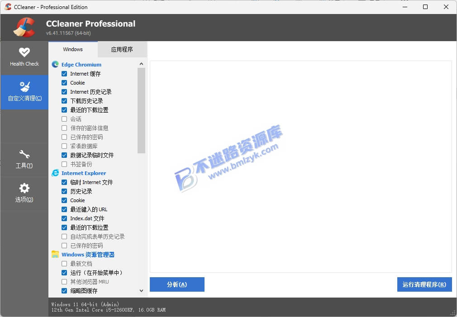Minimize the CCleaner window

pyautogui.click(x=405, y=7)
